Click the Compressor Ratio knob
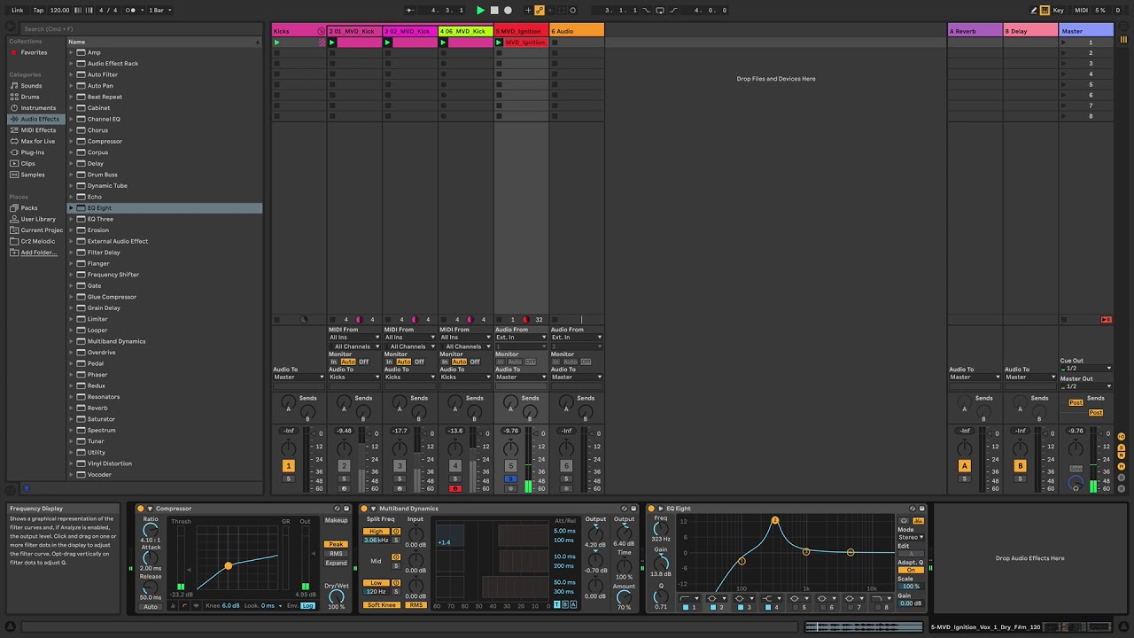The image size is (1134, 638). 151,531
